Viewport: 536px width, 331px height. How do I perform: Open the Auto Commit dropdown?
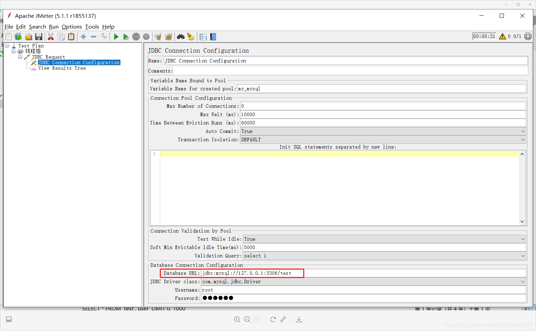point(383,131)
